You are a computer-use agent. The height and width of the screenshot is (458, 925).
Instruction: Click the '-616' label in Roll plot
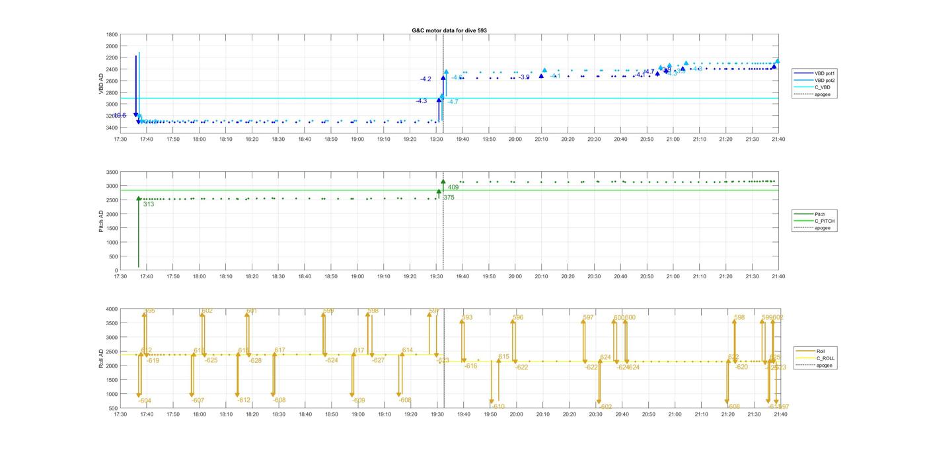click(x=470, y=366)
